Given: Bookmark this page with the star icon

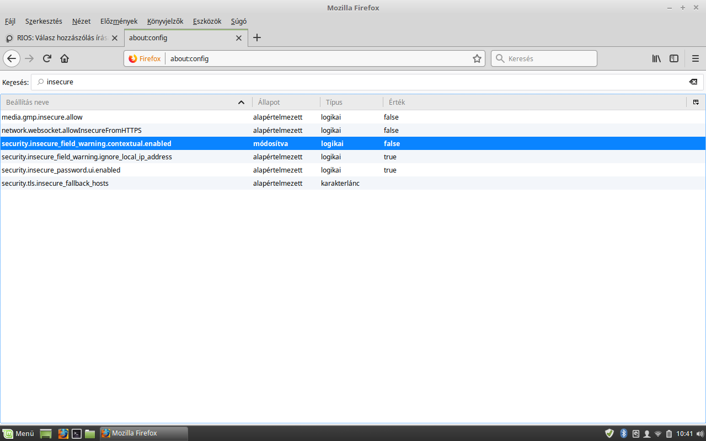Looking at the screenshot, I should click(x=477, y=58).
